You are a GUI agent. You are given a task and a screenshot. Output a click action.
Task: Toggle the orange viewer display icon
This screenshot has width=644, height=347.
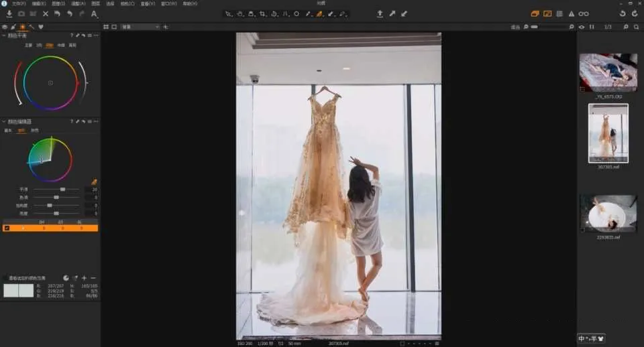pos(547,14)
